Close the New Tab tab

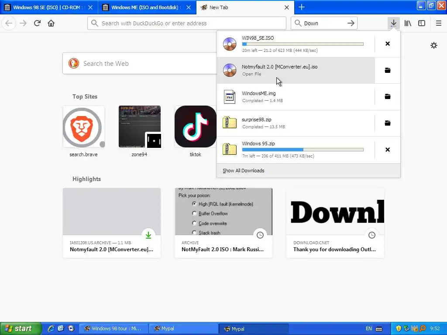(x=287, y=7)
